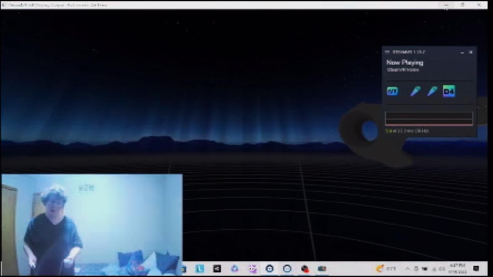Open the black and red taskbar app
Screen dimensions: 493x277
[305, 269]
